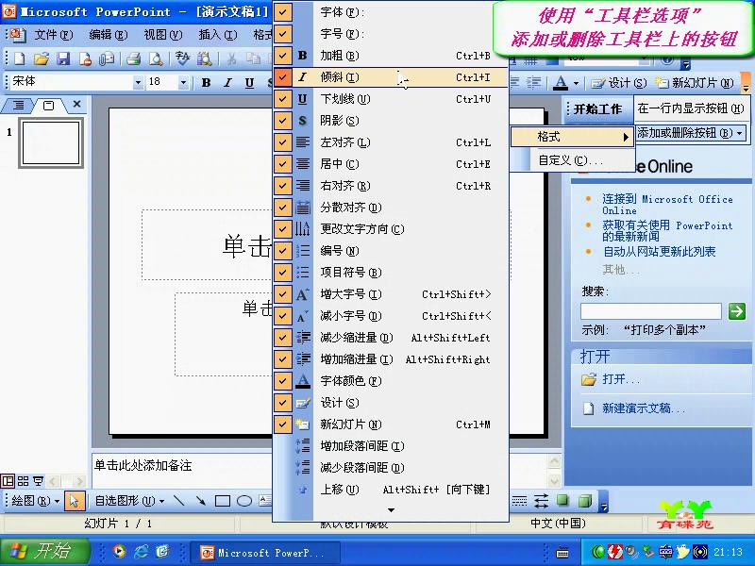Open formatting toolbar options arrow at right end

coord(746,83)
